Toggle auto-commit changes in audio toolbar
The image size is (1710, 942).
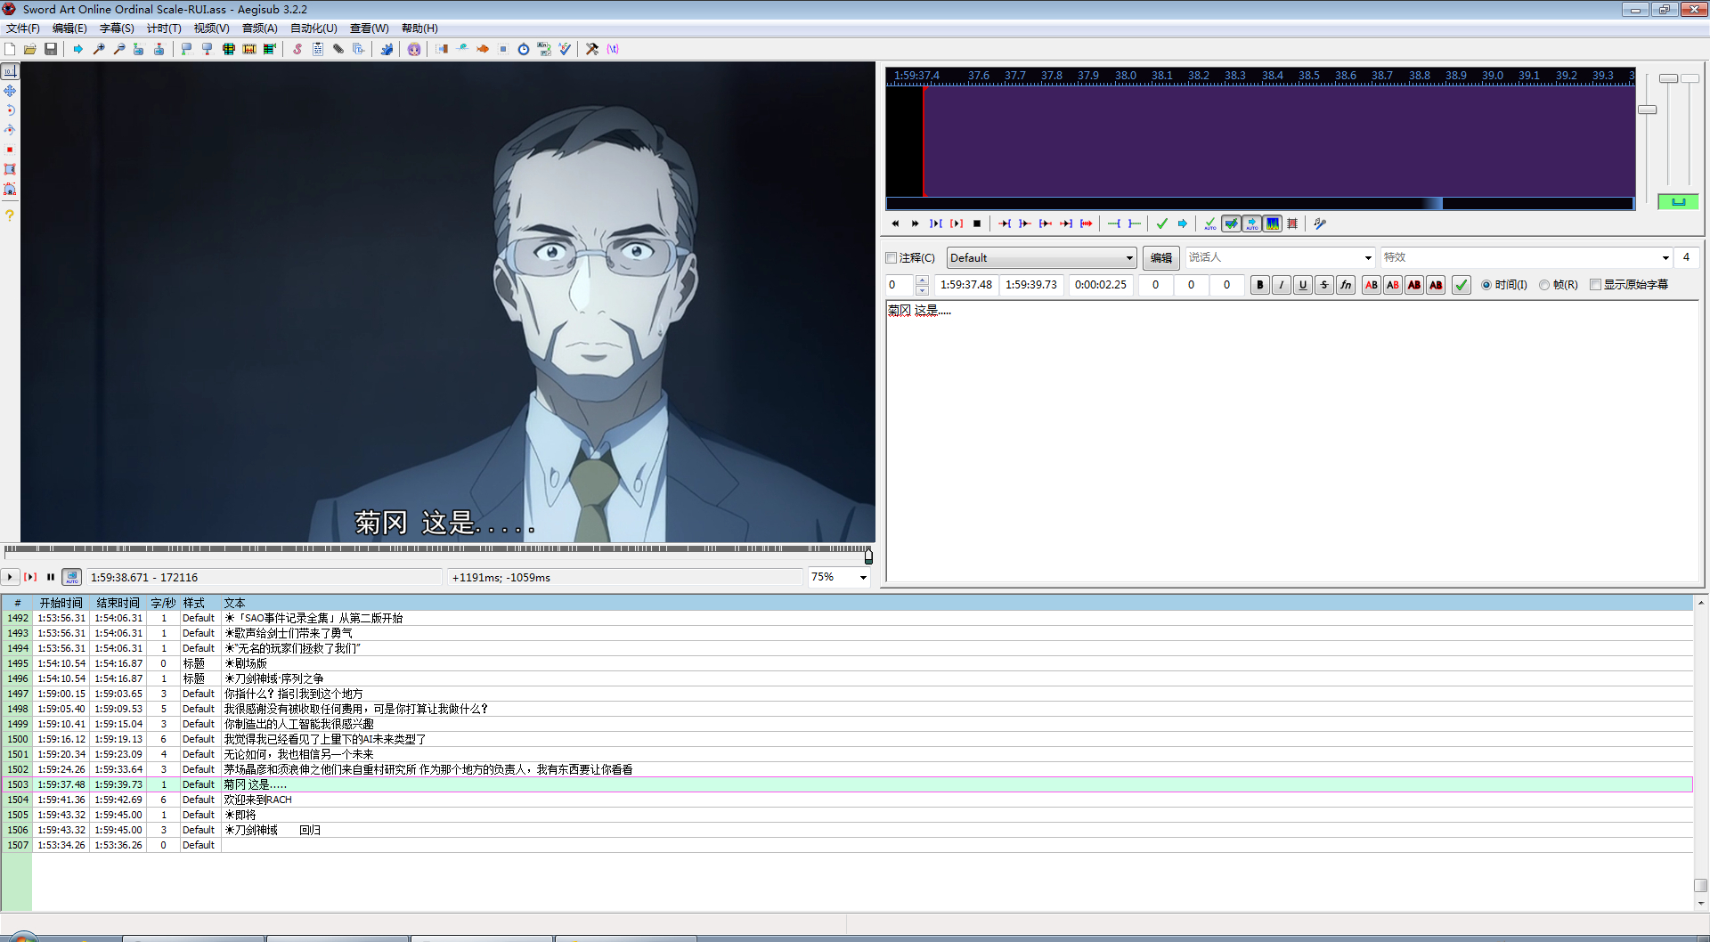1209,223
